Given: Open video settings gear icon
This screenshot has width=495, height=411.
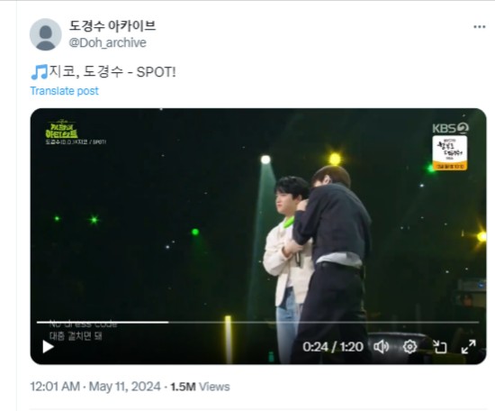Looking at the screenshot, I should (x=409, y=347).
